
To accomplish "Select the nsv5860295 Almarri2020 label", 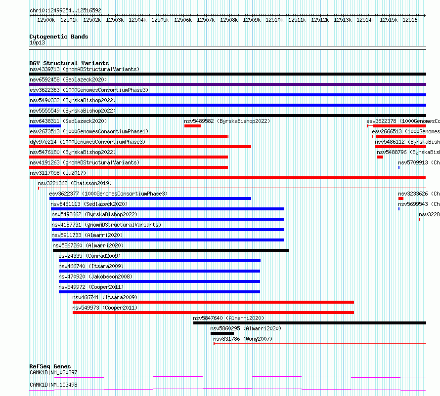I will pos(246,328).
